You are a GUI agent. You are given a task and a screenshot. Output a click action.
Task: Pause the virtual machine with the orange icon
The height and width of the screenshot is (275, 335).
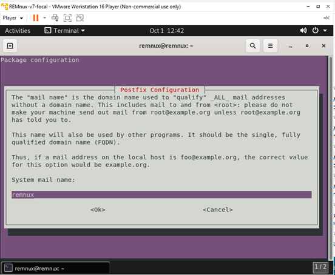point(36,18)
